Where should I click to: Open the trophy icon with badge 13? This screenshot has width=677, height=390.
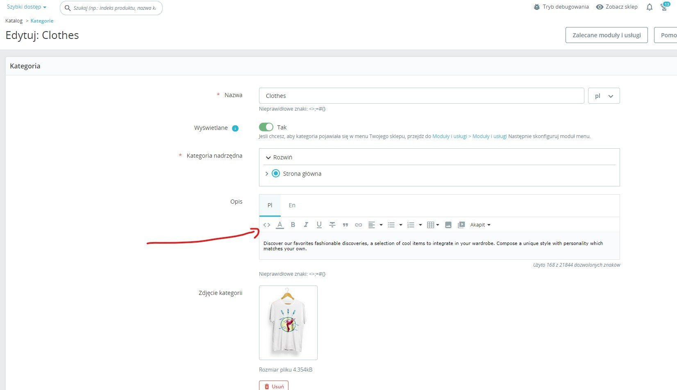(664, 7)
